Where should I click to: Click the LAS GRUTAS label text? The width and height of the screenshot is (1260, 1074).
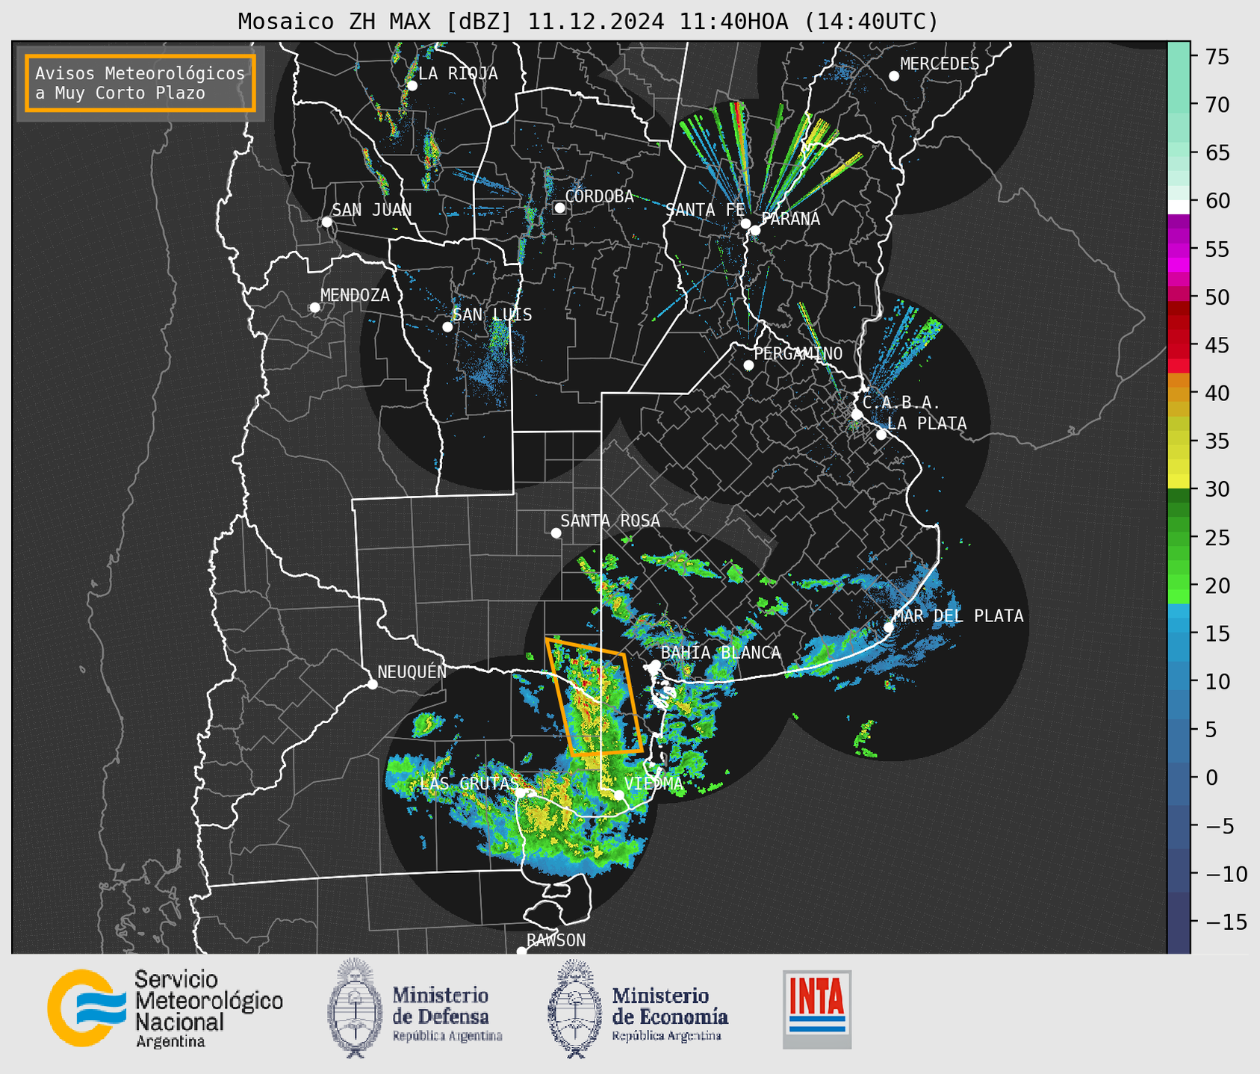[x=469, y=783]
